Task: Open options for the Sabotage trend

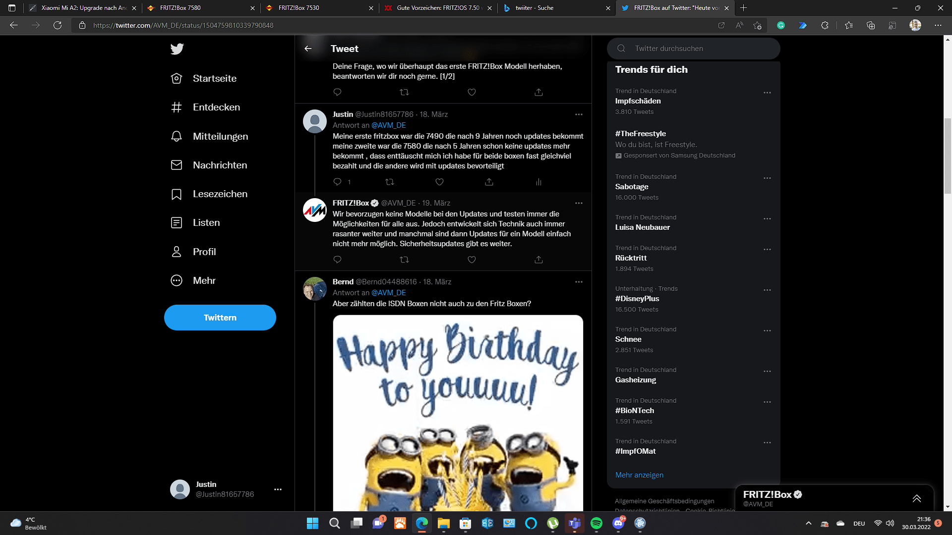Action: coord(767,178)
